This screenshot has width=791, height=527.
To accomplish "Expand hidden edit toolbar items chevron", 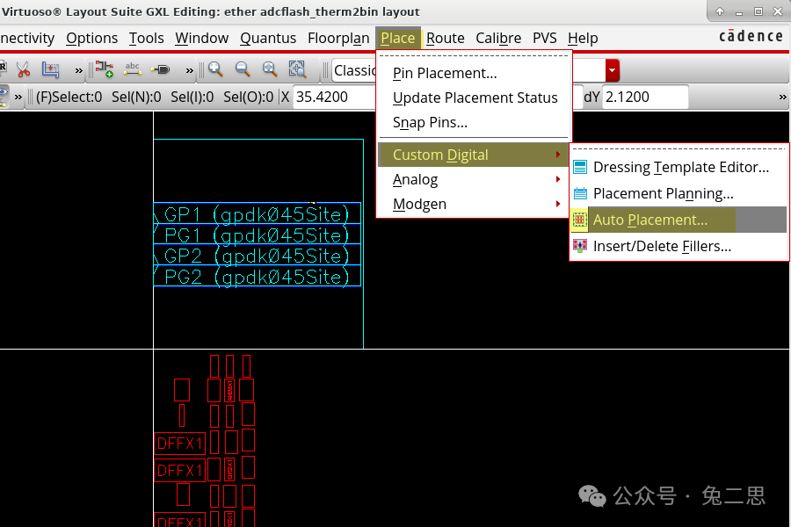I will (x=78, y=70).
